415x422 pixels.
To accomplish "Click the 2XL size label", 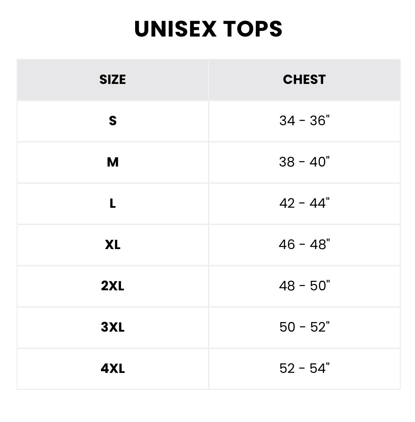I will point(113,286).
